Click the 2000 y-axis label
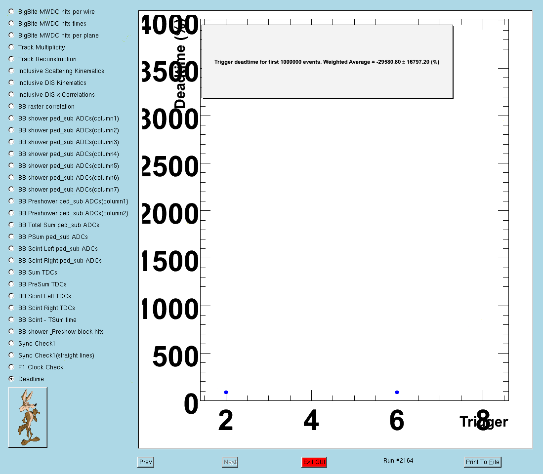The height and width of the screenshot is (474, 543). tap(170, 214)
